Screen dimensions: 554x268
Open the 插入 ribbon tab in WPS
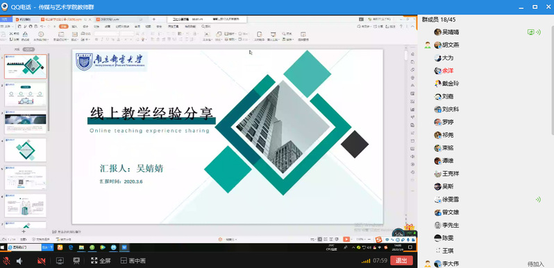[x=74, y=26]
